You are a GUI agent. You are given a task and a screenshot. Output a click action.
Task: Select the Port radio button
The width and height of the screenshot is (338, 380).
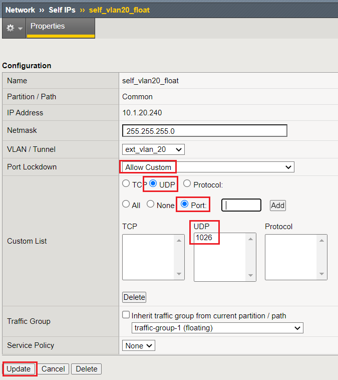tap(184, 204)
